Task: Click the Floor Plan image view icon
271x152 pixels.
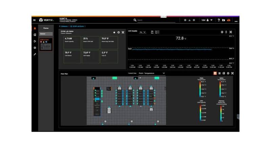Action: pyautogui.click(x=224, y=73)
